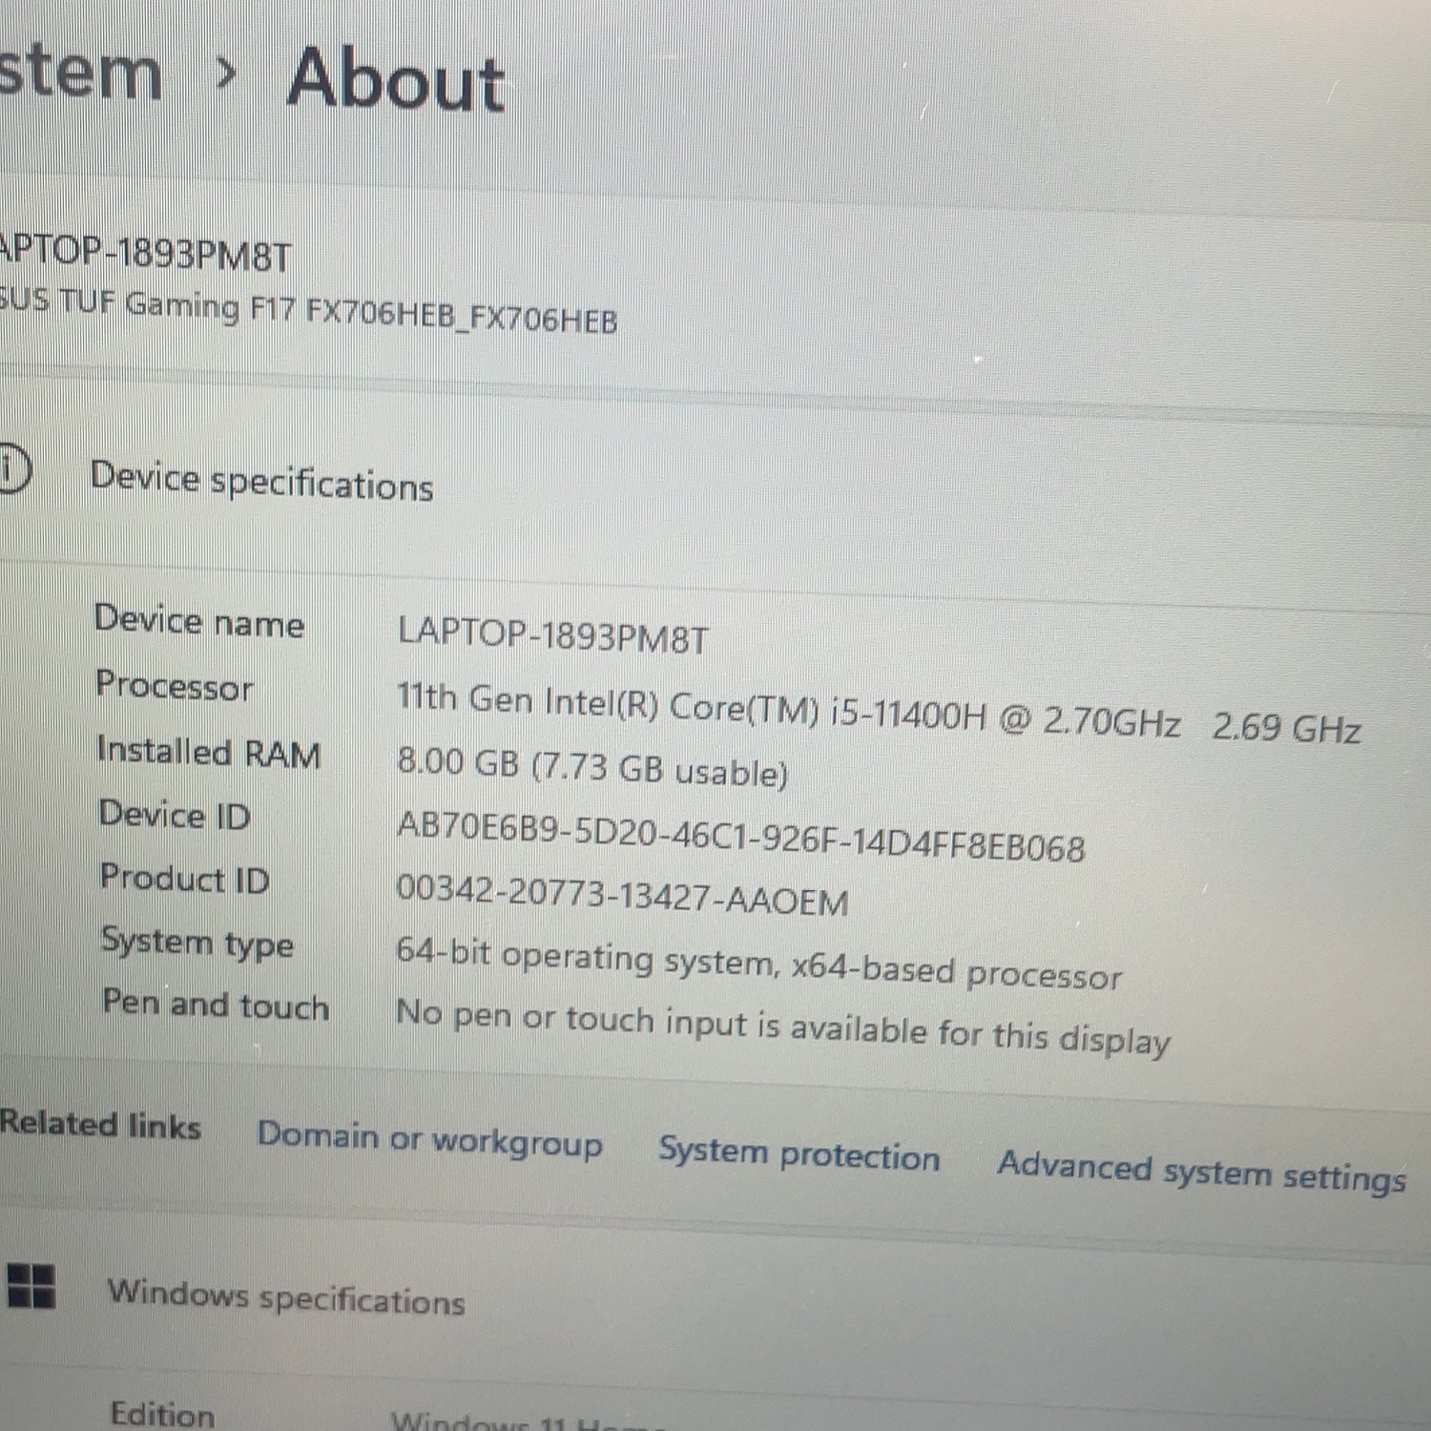Select the Pen and touch value text
This screenshot has width=1431, height=1431.
pos(783,1027)
